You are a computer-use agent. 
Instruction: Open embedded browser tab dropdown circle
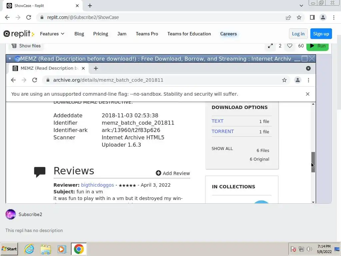pyautogui.click(x=308, y=68)
